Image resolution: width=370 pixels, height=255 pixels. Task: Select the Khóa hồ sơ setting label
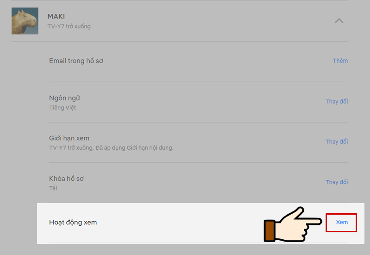pyautogui.click(x=66, y=178)
